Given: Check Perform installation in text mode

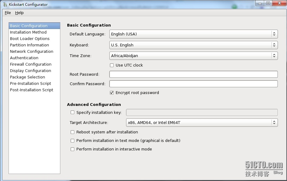Looking at the screenshot, I should coord(73,141).
